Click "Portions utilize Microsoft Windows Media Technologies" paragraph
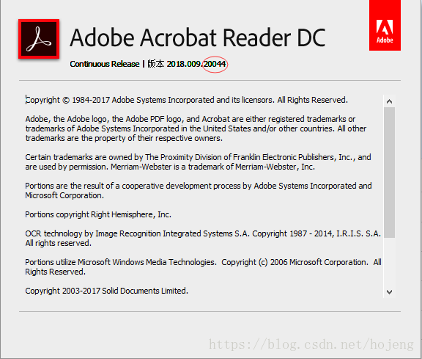This screenshot has width=422, height=359. (x=203, y=266)
